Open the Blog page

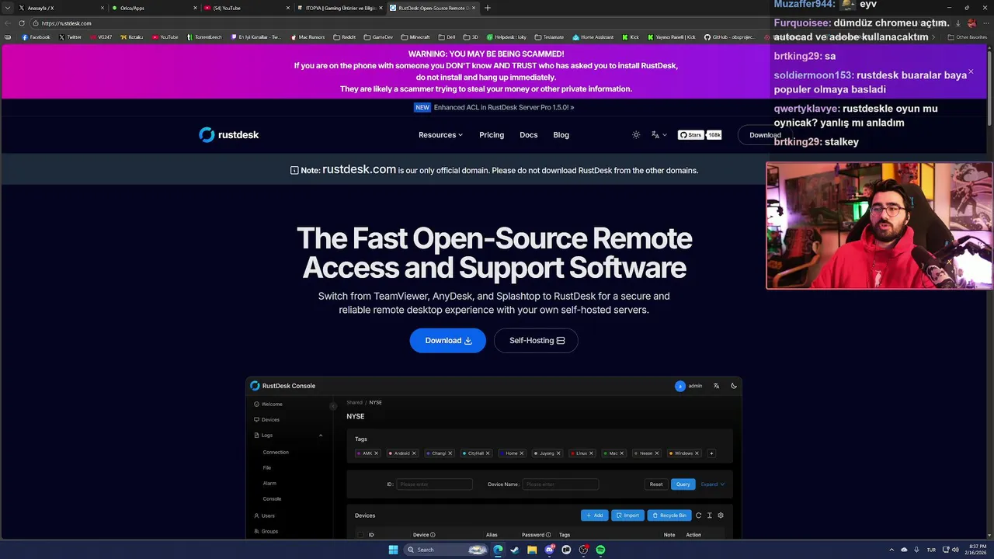click(561, 135)
